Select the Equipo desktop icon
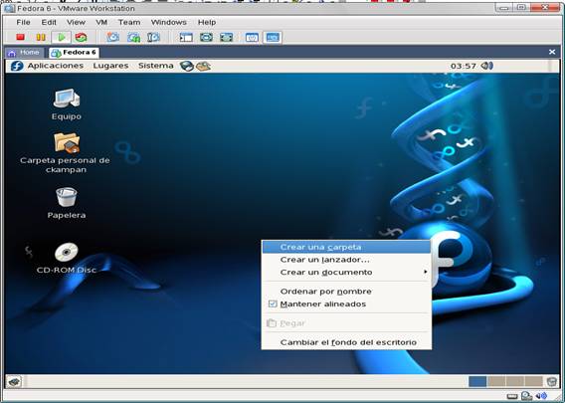 pos(67,104)
